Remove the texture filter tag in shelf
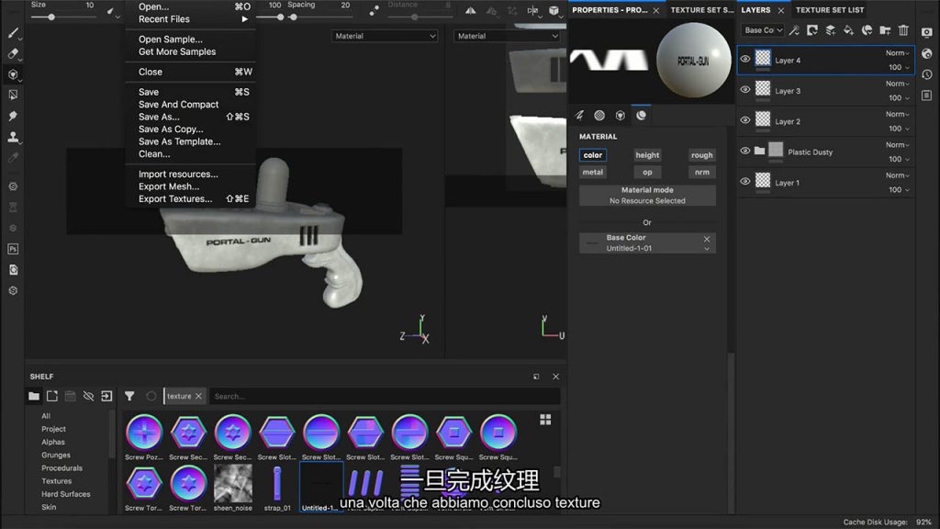Viewport: 940px width, 529px height. click(198, 396)
